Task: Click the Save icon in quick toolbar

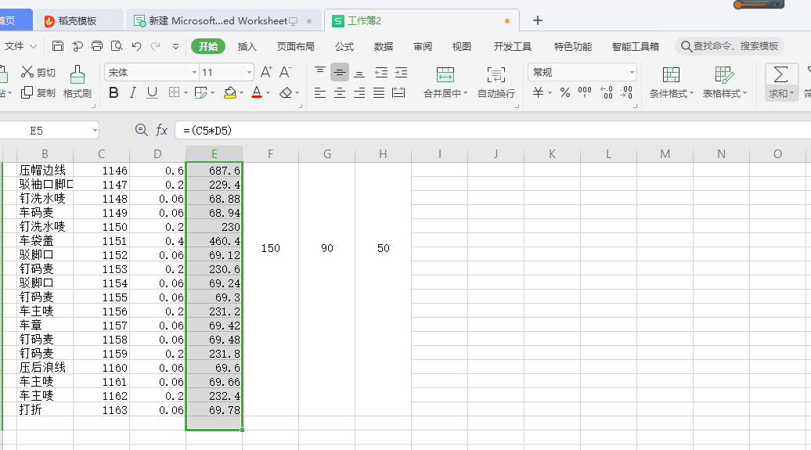Action: pos(58,46)
